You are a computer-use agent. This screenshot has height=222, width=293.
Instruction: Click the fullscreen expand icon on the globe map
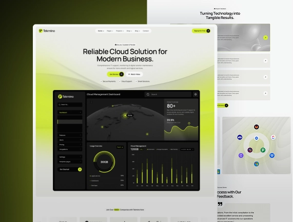tap(91, 102)
